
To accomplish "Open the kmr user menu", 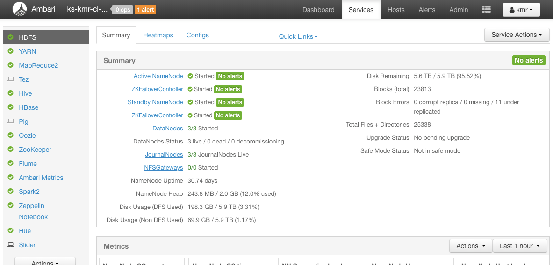I will point(521,10).
